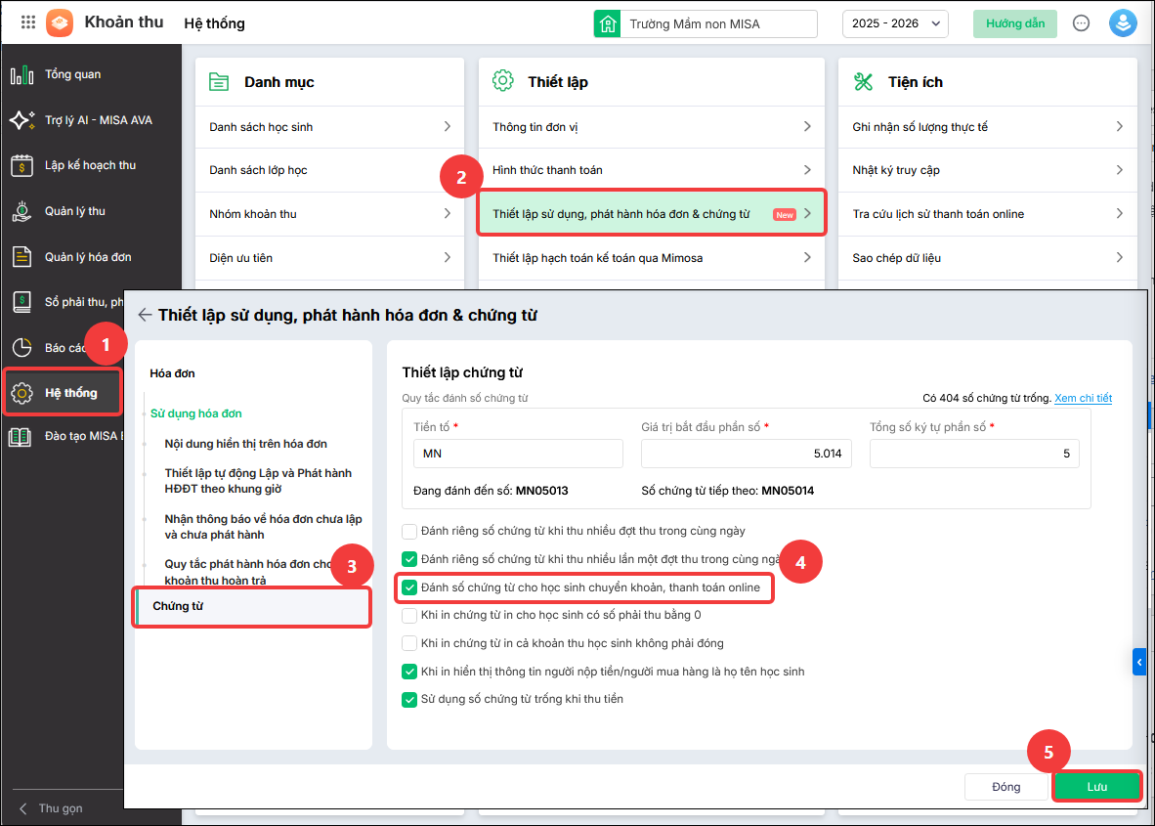Click the Hướng dẫn button
The height and width of the screenshot is (826, 1155).
point(1015,23)
